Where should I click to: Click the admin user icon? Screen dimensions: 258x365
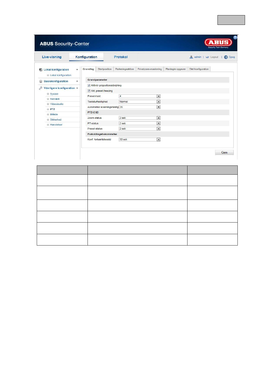point(191,57)
